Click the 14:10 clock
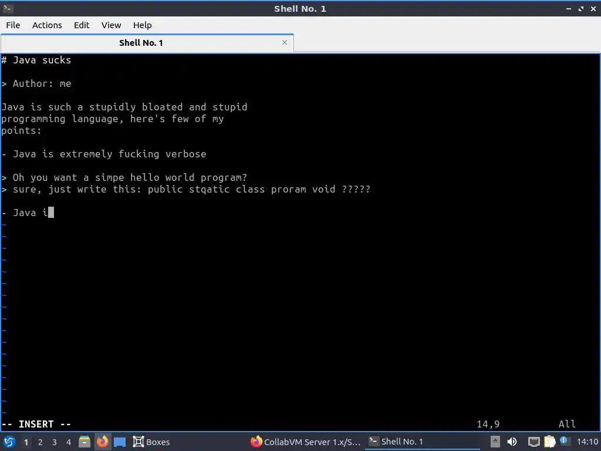The width and height of the screenshot is (601, 451). [587, 442]
